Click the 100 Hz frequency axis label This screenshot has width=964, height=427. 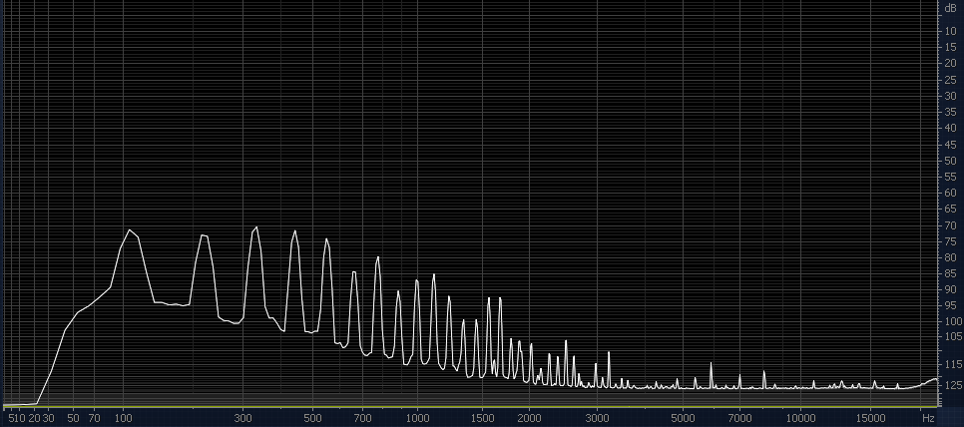point(124,417)
